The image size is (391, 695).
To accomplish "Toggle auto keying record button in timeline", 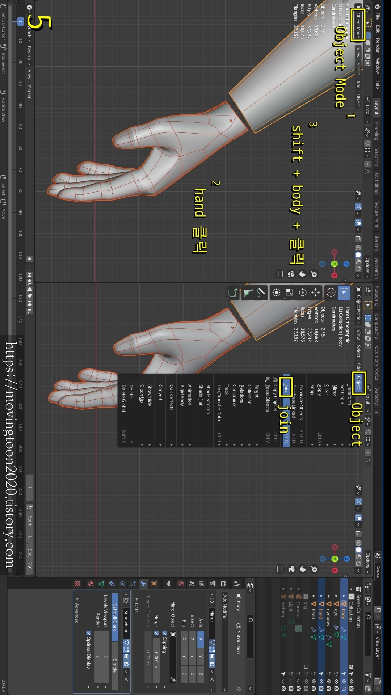I will pyautogui.click(x=29, y=258).
